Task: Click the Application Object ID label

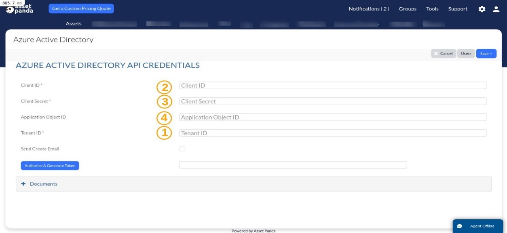Action: (x=43, y=117)
